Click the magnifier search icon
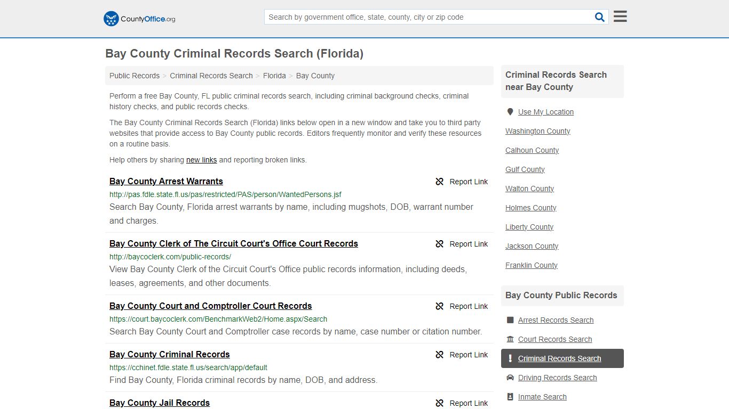Image resolution: width=729 pixels, height=409 pixels. 600,17
